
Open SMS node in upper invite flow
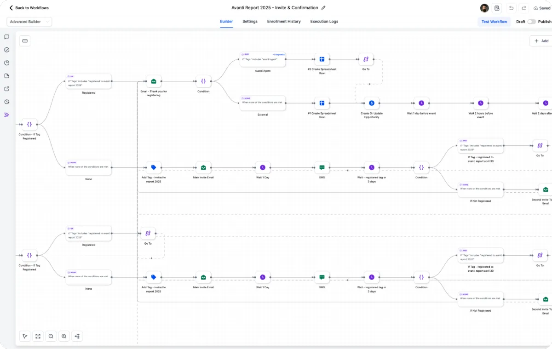coord(322,167)
